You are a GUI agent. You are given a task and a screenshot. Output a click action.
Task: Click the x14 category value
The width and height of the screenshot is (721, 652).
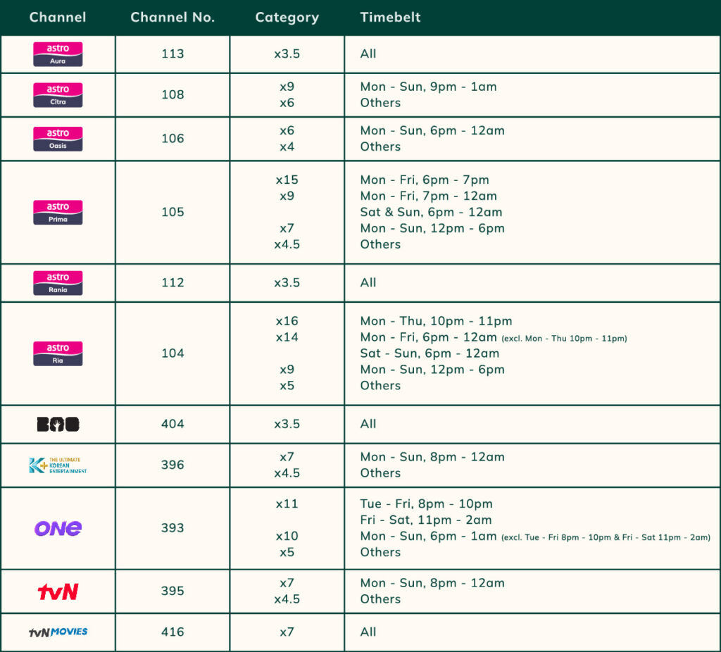[x=287, y=337]
